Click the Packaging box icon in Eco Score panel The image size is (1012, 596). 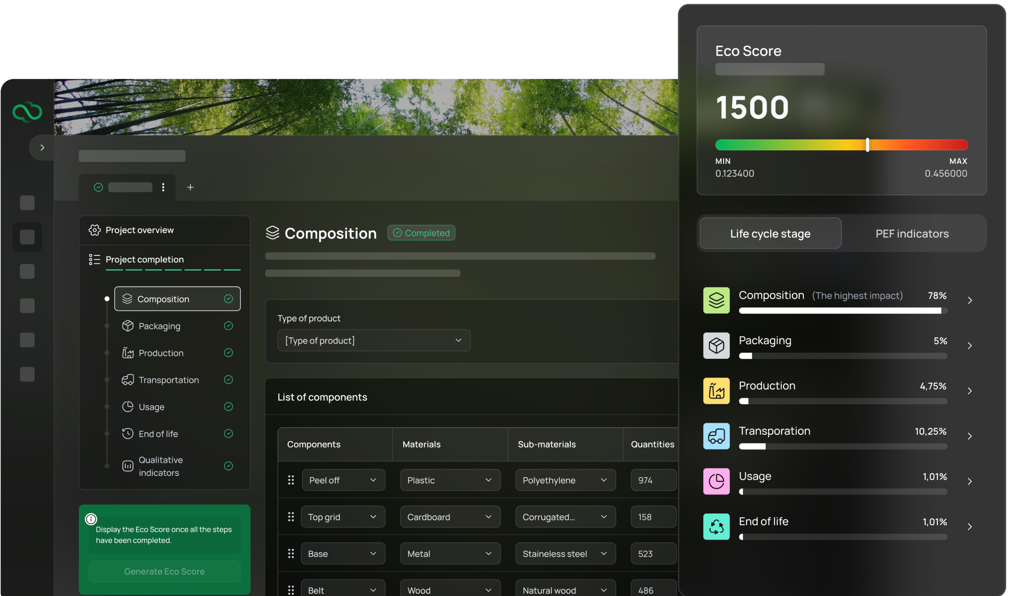[x=716, y=345]
